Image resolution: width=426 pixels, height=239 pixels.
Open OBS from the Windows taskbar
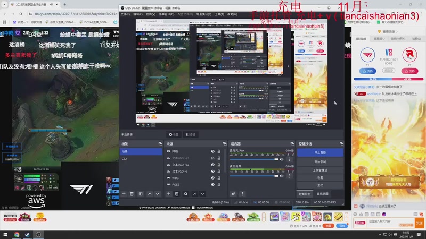38,235
